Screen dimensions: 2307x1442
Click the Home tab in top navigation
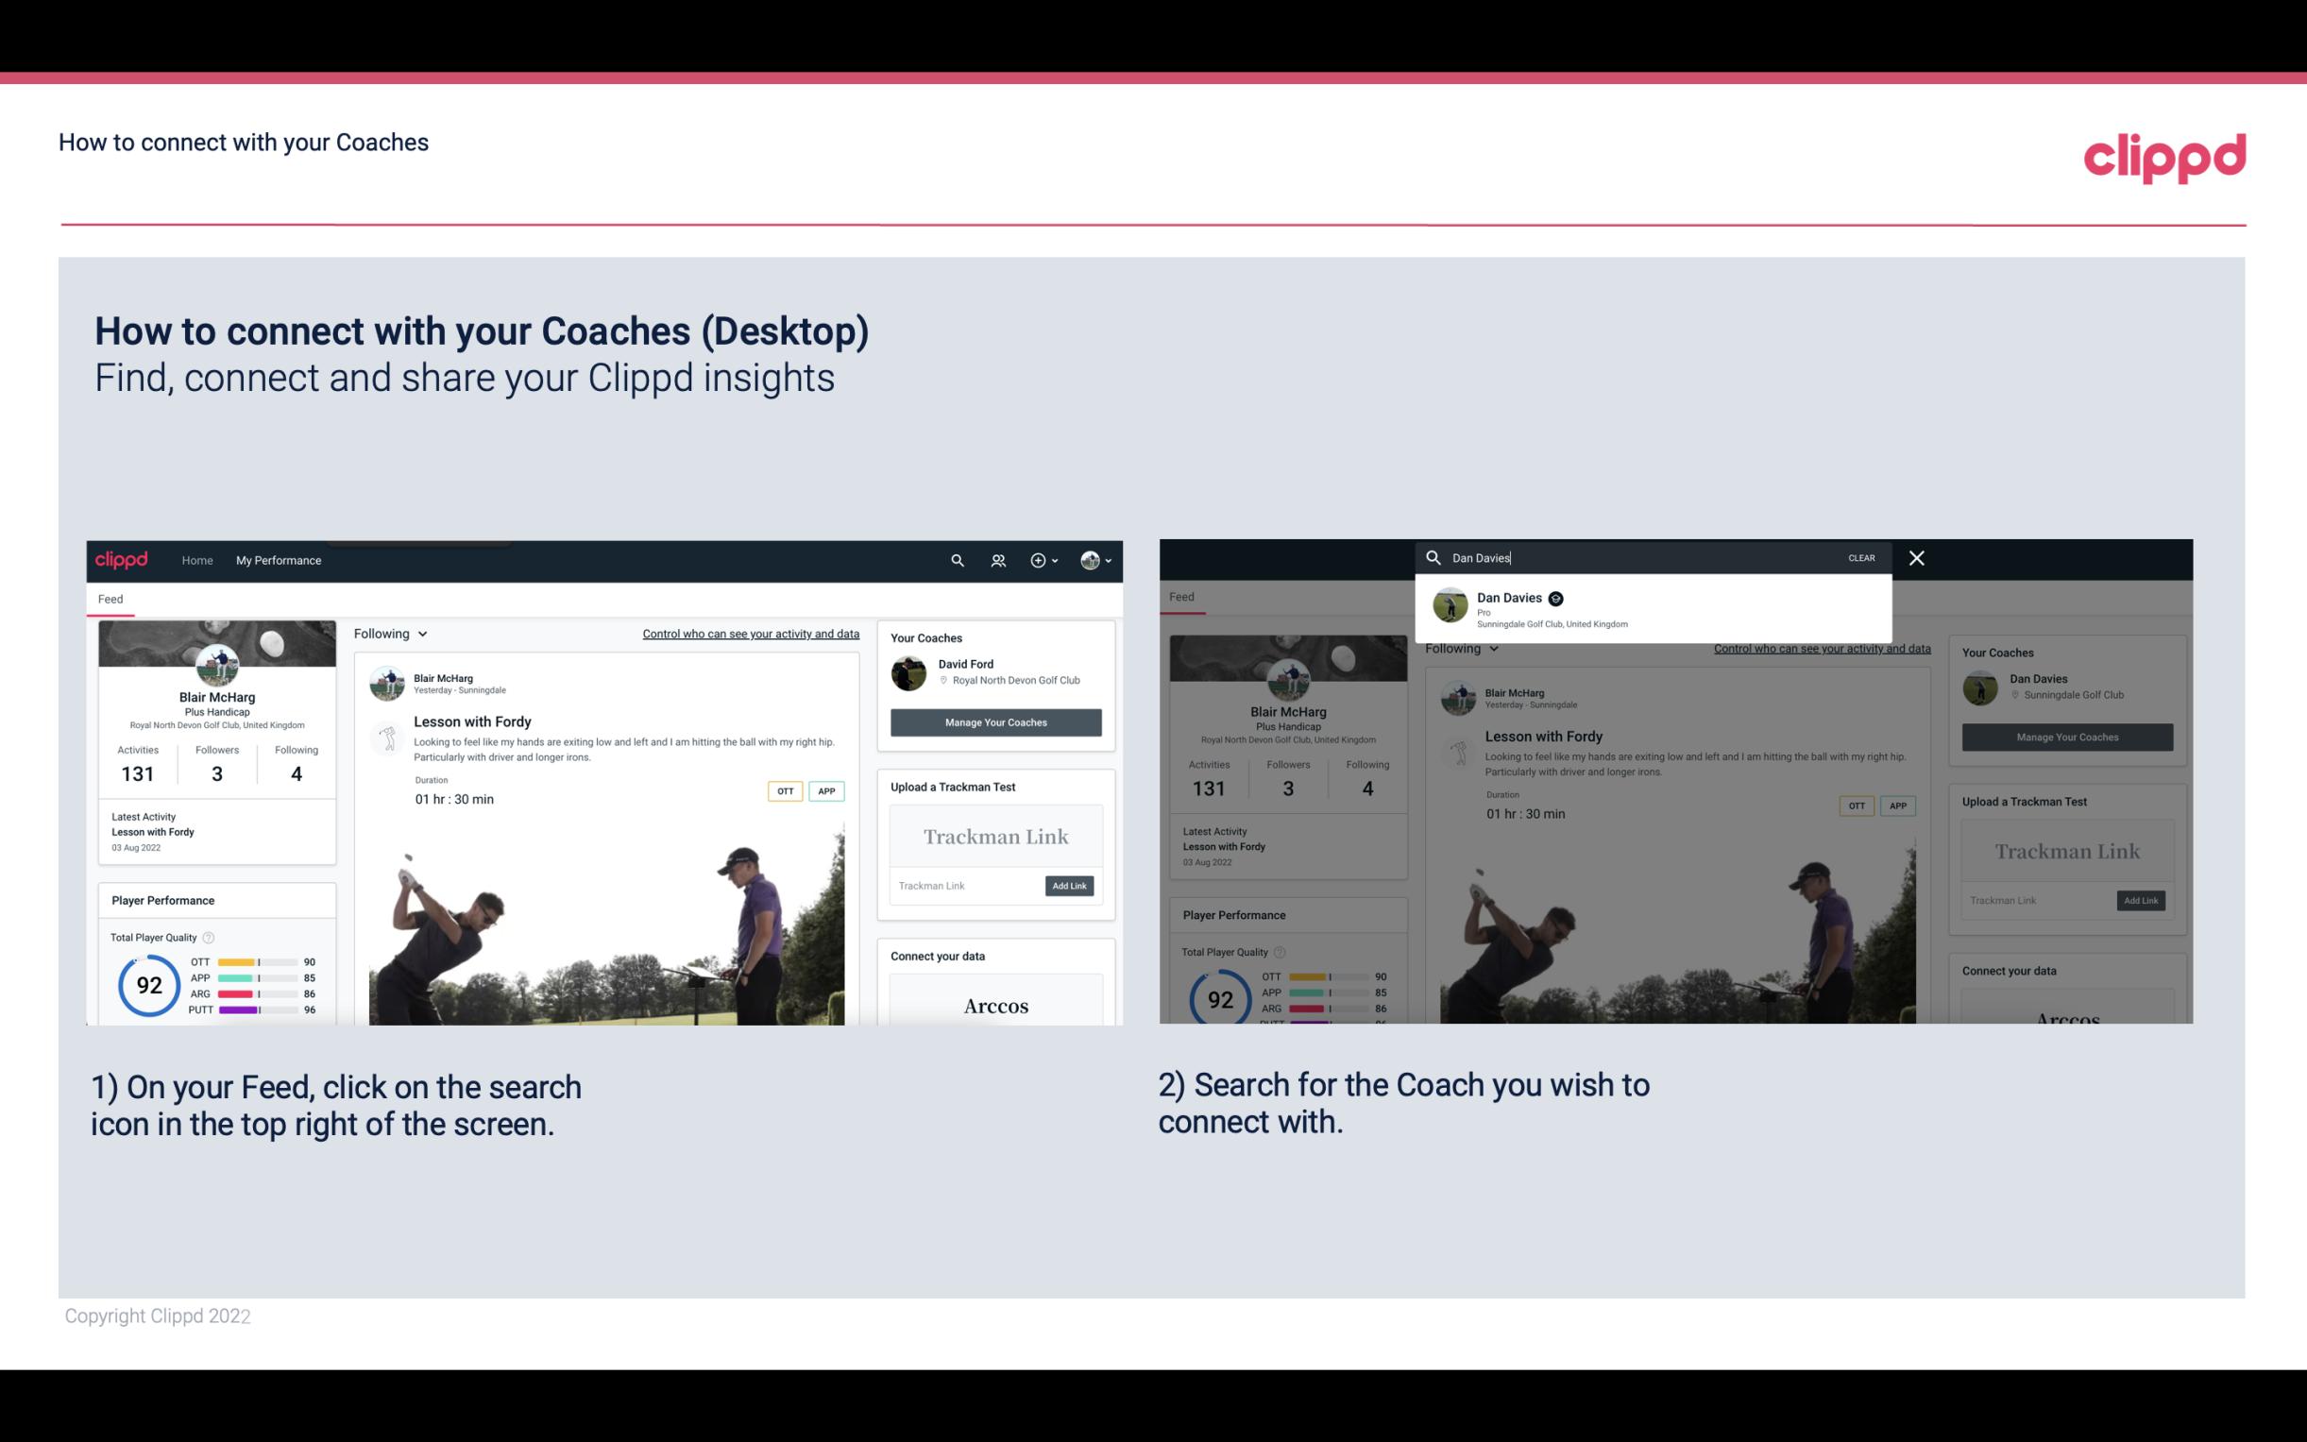click(x=196, y=558)
